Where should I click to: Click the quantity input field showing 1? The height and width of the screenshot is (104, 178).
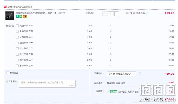pos(111,14)
